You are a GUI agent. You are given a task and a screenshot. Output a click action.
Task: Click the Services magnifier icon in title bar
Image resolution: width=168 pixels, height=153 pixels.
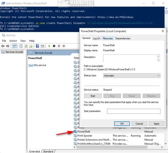click(x=3, y=35)
